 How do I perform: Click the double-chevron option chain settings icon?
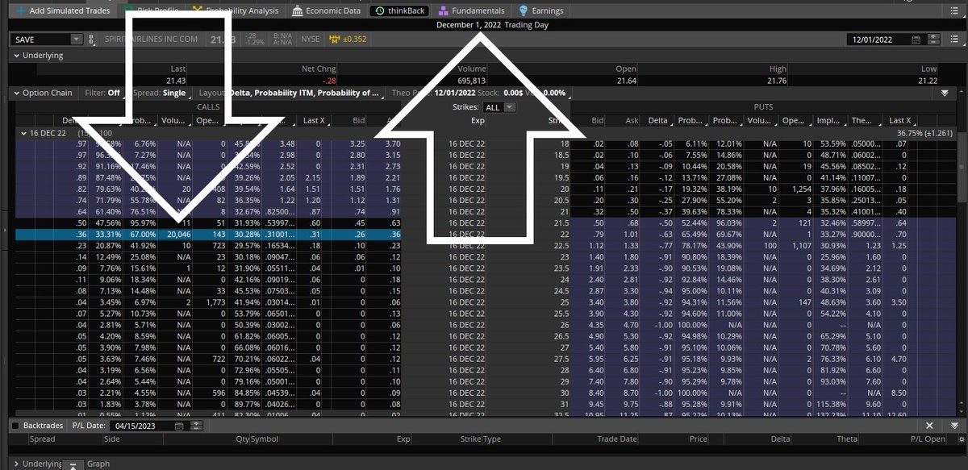945,93
